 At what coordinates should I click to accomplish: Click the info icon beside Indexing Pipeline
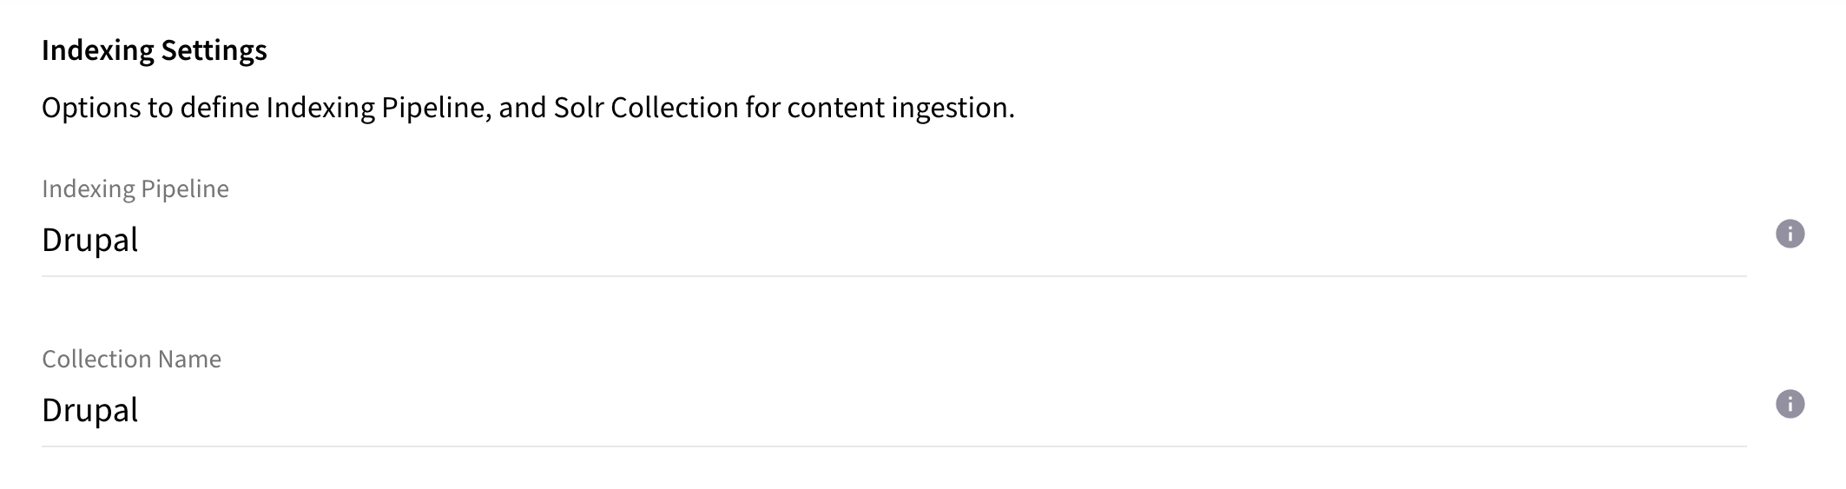(1790, 234)
